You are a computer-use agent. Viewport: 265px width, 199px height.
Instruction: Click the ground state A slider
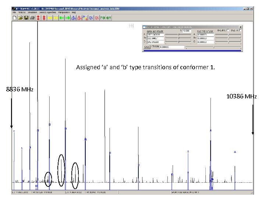178,35
